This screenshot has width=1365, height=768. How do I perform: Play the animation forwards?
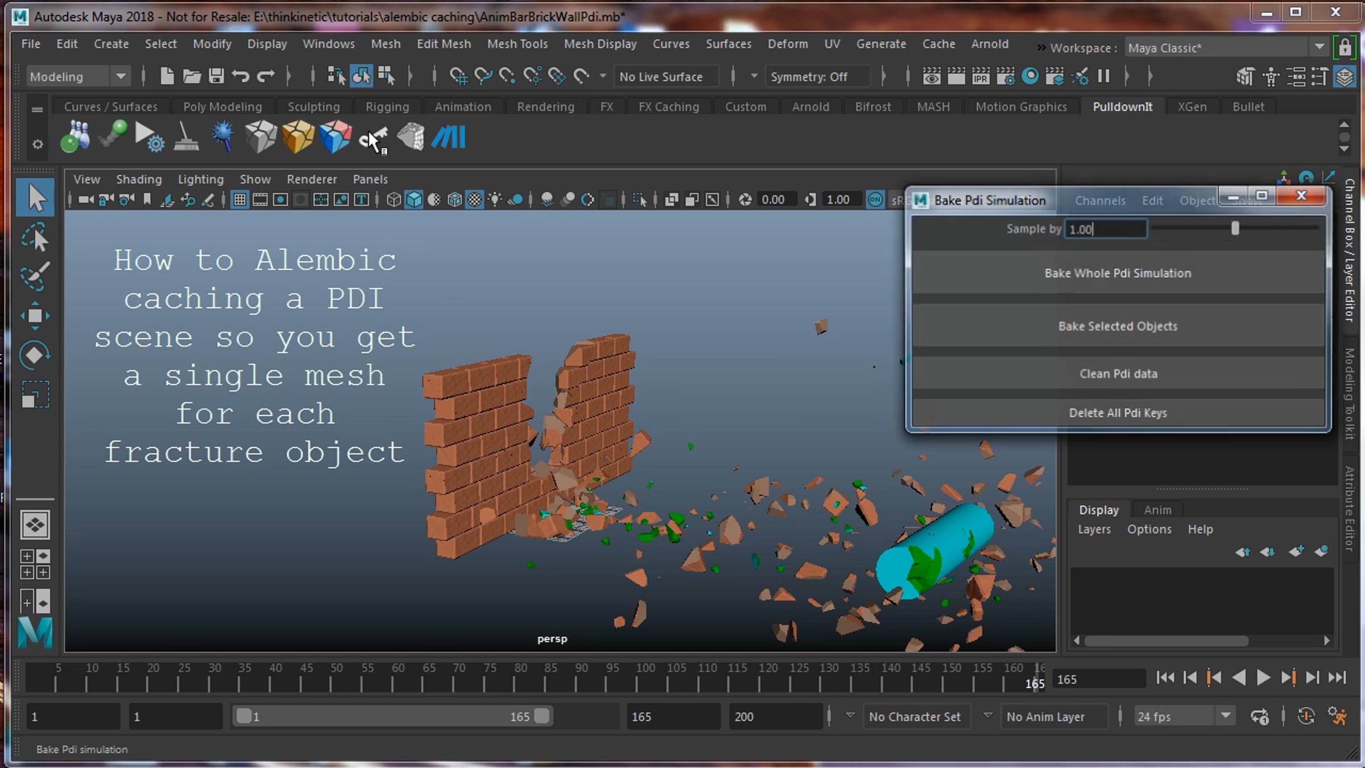point(1263,678)
